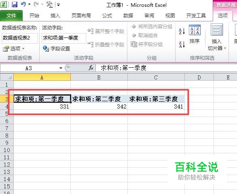Sort descending with the Z-A icon
Screen dimensions: 237x194
(182, 44)
